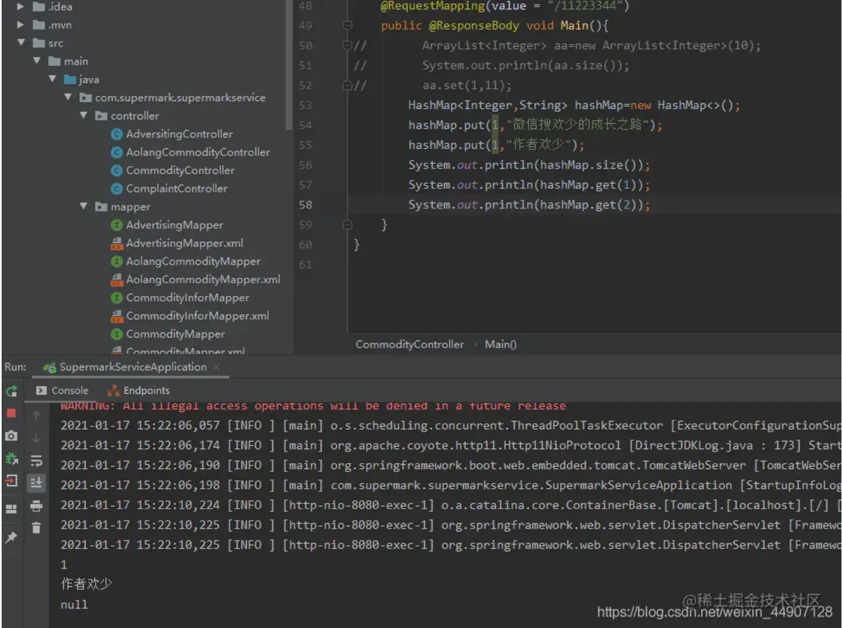This screenshot has height=628, width=842.
Task: Open AdversitingController class
Action: (x=179, y=134)
